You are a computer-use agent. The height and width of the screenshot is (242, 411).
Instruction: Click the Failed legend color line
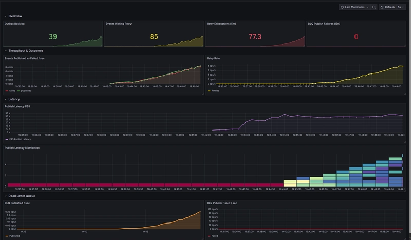pos(209,236)
